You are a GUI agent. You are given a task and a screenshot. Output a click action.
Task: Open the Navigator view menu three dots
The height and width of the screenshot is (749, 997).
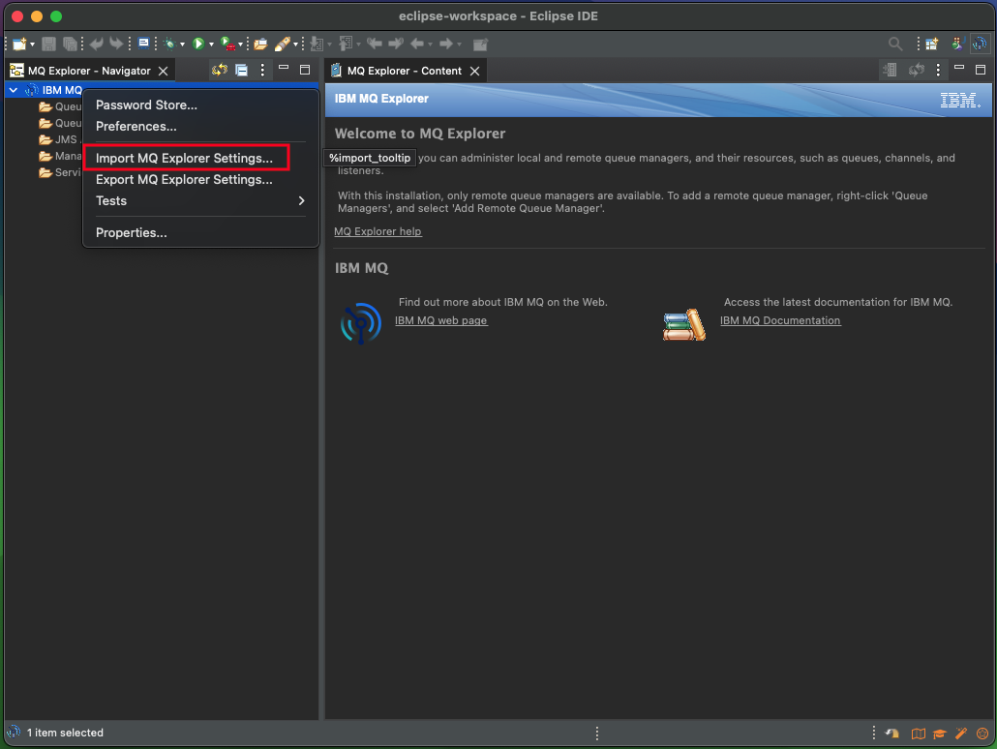point(262,70)
